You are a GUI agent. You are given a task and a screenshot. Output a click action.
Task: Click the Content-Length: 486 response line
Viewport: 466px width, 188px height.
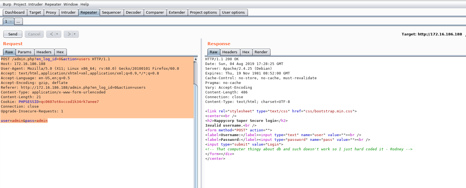coord(226,92)
